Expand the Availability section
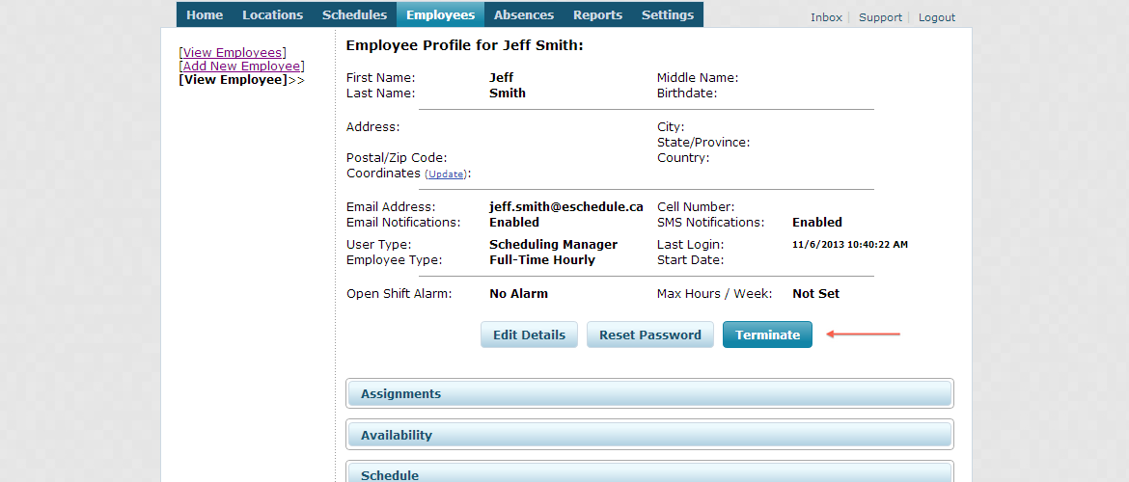The width and height of the screenshot is (1129, 482). [x=648, y=435]
